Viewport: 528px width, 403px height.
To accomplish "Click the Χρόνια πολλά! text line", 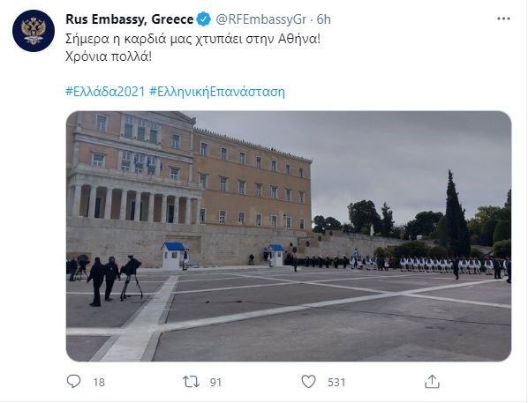I will coord(109,56).
